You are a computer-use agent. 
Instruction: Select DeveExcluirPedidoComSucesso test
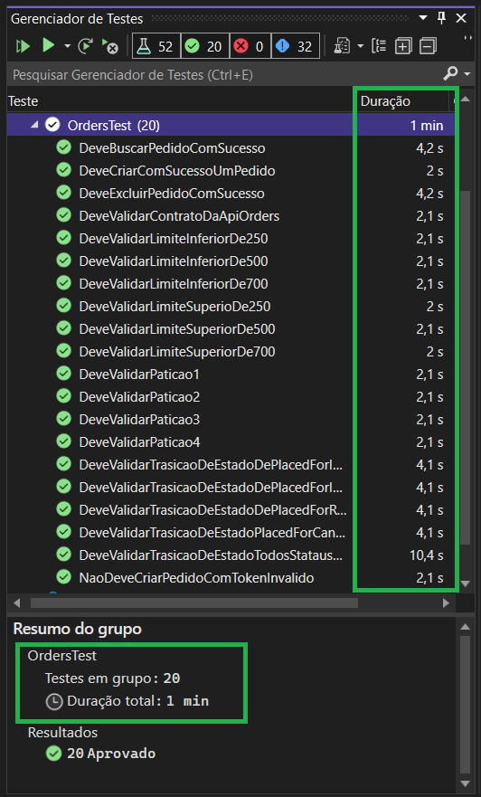(x=172, y=194)
